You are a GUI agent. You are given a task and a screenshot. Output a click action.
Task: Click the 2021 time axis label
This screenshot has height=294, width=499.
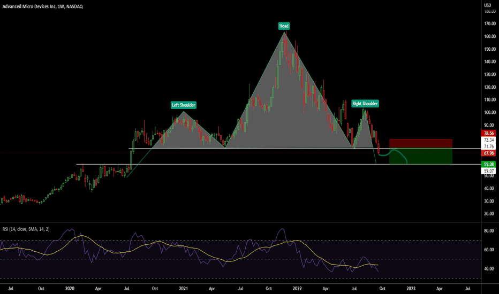click(x=183, y=289)
